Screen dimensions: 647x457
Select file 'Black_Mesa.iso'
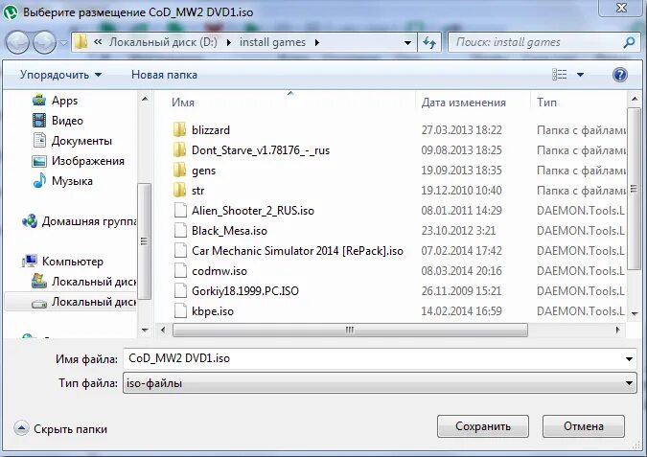pyautogui.click(x=229, y=231)
